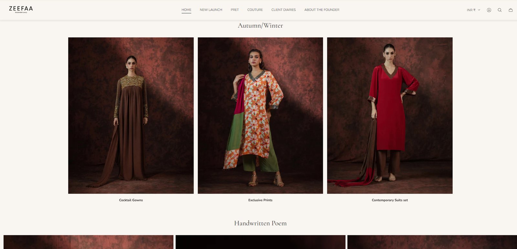Screen dimensions: 517x249
Task: Open the COUTURE navigation item
Action: (x=255, y=10)
